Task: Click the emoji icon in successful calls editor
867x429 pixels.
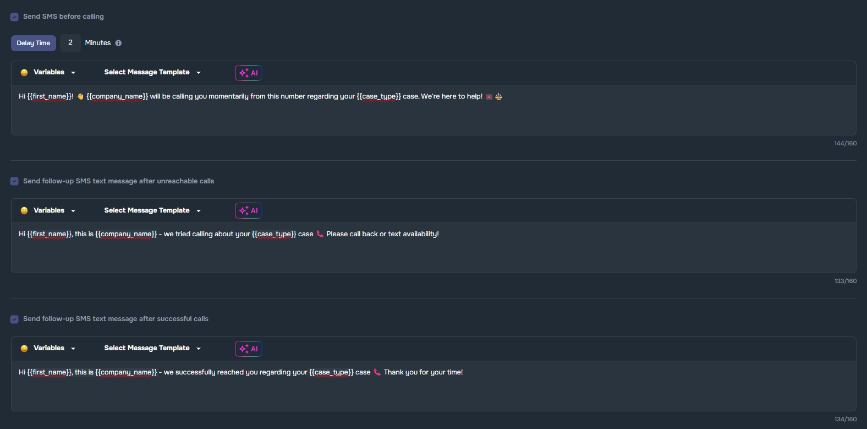Action: pyautogui.click(x=24, y=349)
